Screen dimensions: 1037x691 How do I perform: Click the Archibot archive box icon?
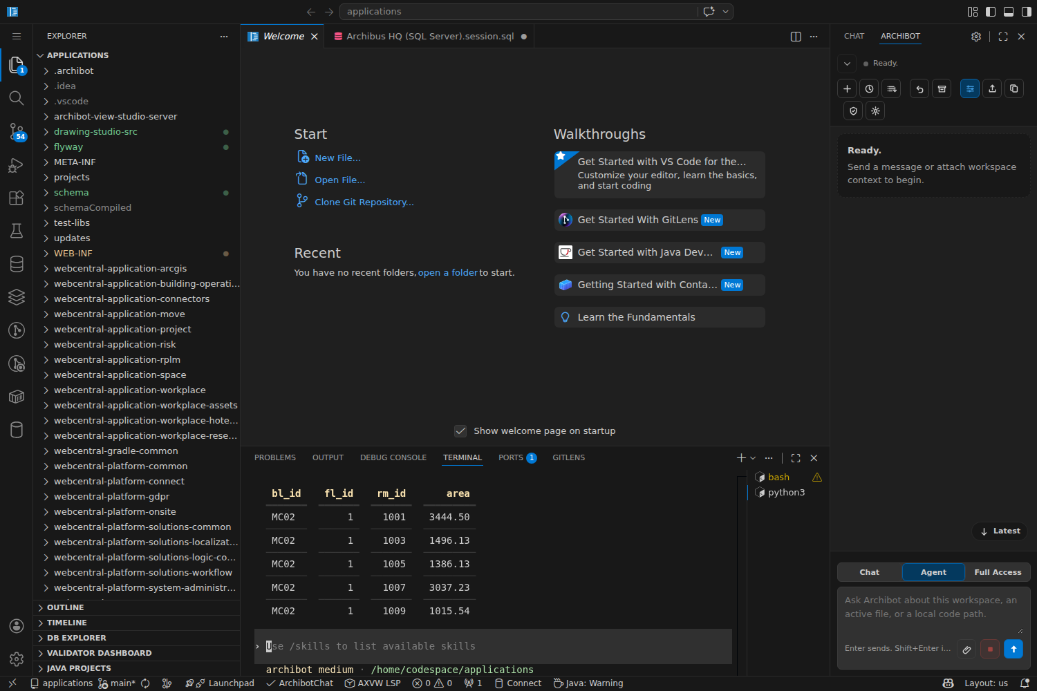[942, 88]
